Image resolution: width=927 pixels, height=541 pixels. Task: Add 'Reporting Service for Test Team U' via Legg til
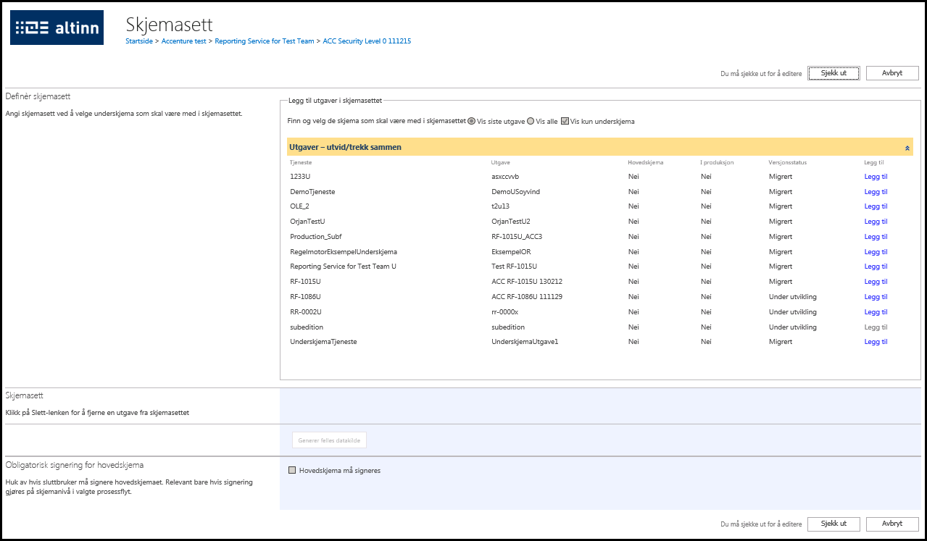click(876, 267)
